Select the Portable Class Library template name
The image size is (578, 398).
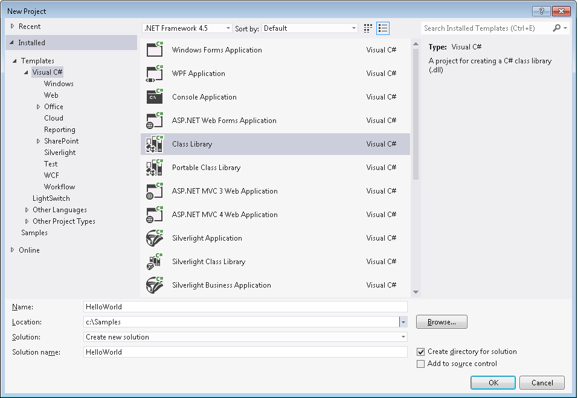206,168
